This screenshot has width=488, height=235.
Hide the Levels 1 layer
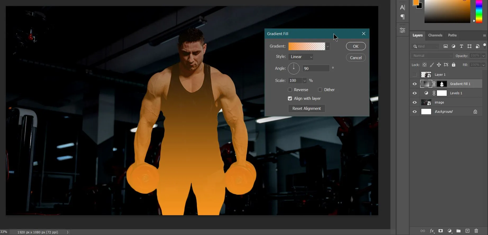coord(414,93)
